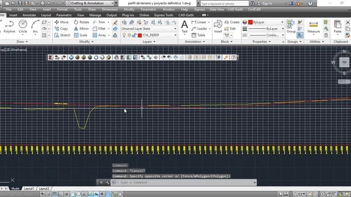This screenshot has width=351, height=197.
Task: Open the Dimension menu
Action: pos(110,9)
